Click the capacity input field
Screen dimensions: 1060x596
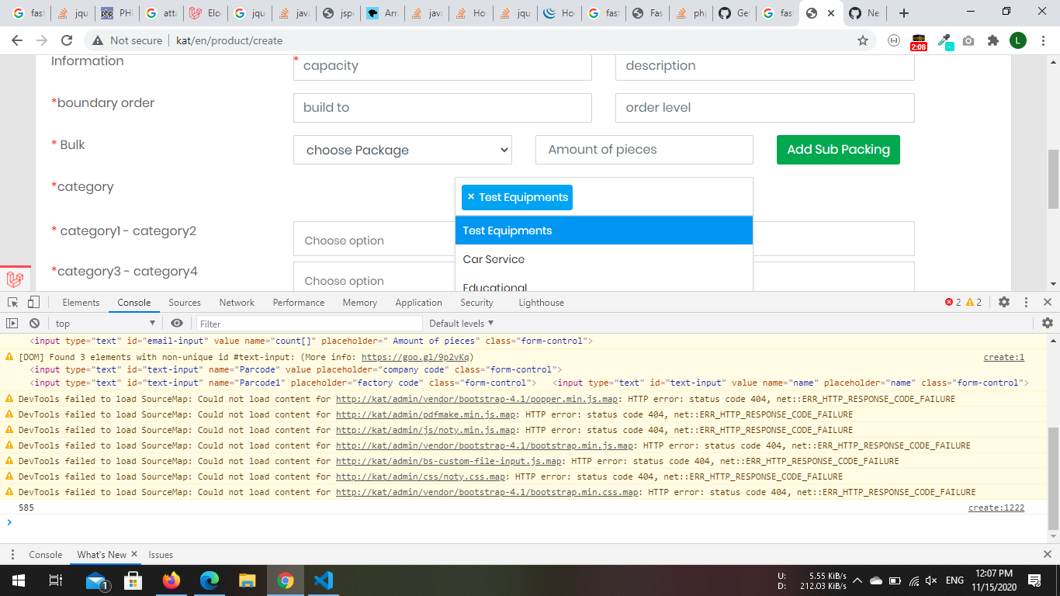coord(442,66)
